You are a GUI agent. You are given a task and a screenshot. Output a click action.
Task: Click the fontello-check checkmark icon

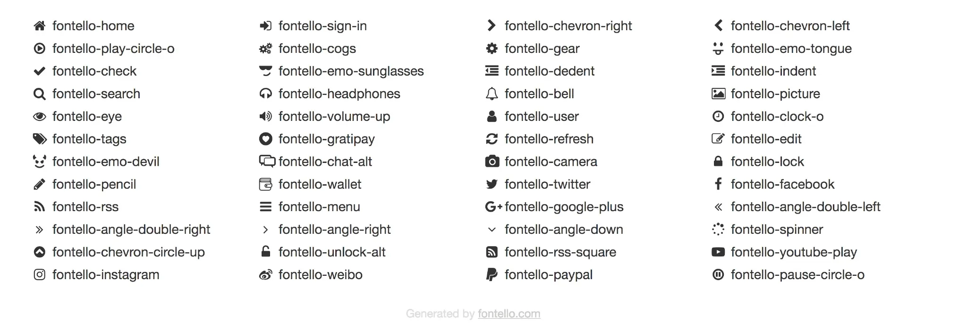[x=40, y=71]
